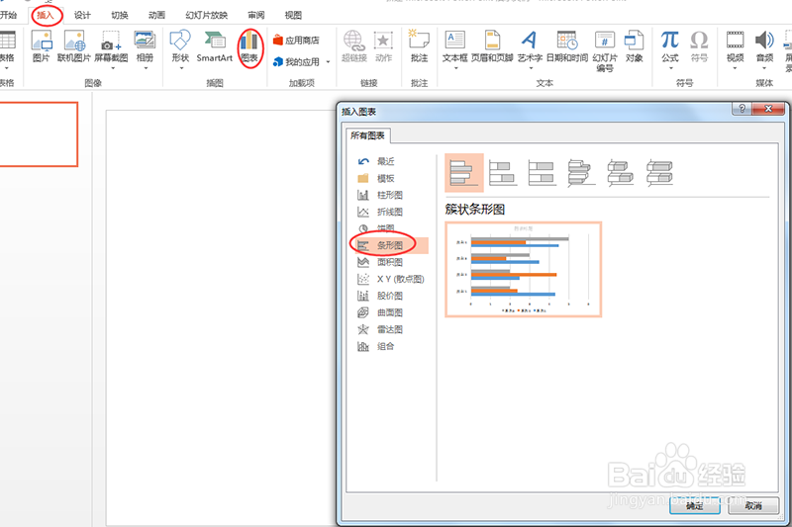Select the 所有图表 tab in dialog
This screenshot has height=527, width=792.
367,135
